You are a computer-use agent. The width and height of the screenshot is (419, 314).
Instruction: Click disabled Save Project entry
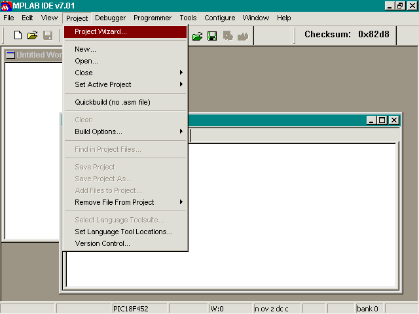[x=125, y=167]
